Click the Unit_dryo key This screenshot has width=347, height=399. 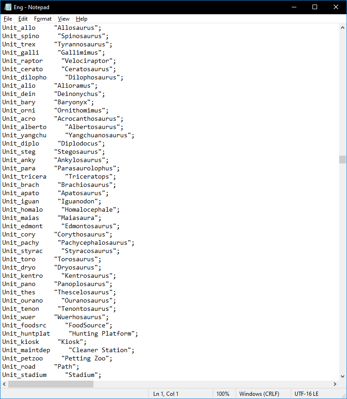19,268
